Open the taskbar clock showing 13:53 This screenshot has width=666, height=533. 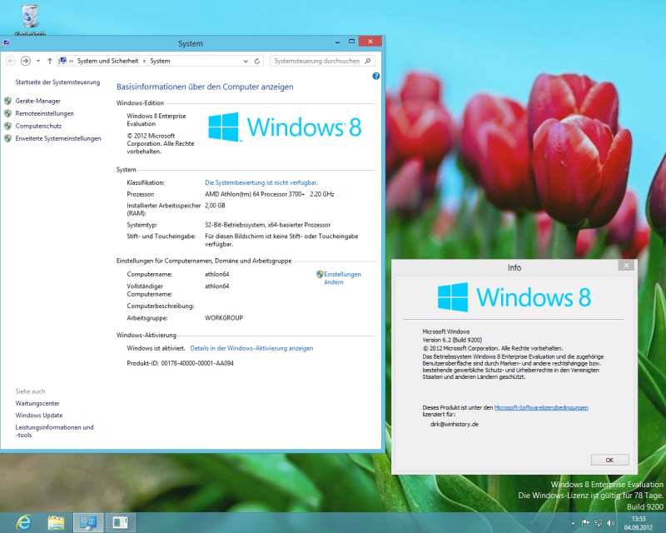click(x=639, y=523)
